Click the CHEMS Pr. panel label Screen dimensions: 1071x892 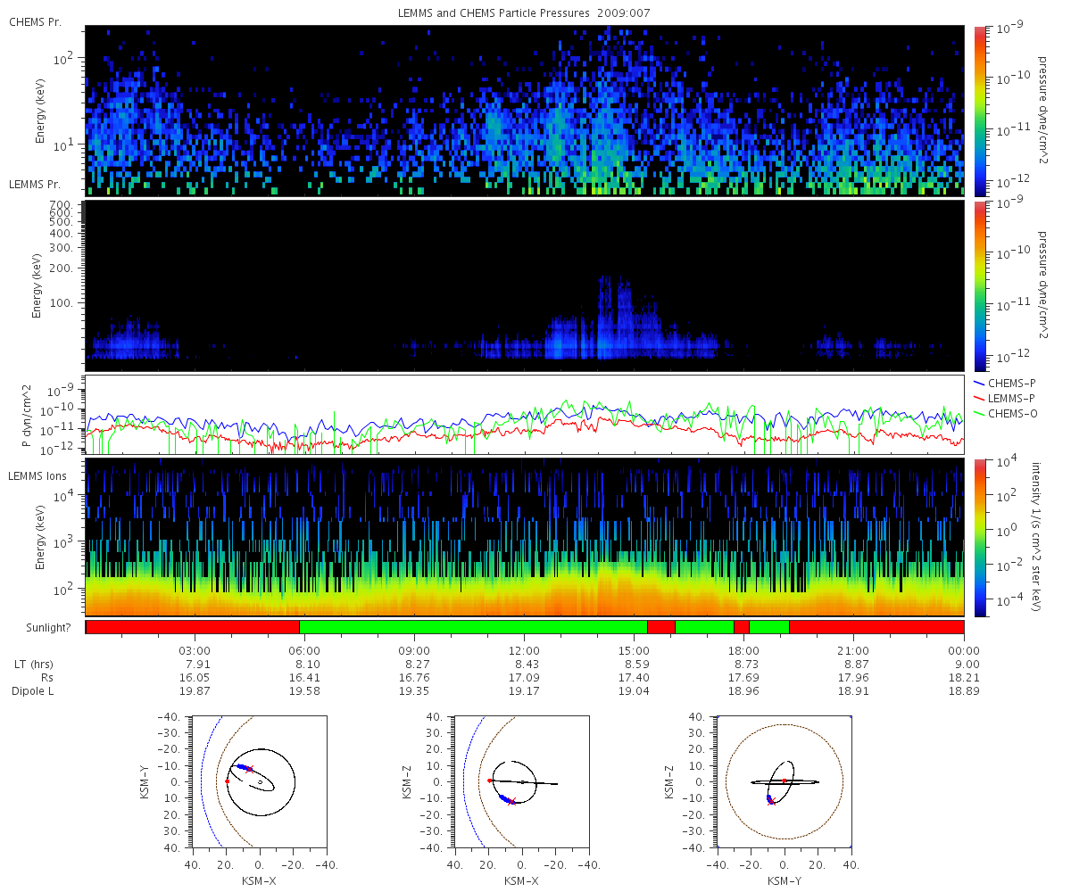pyautogui.click(x=35, y=21)
